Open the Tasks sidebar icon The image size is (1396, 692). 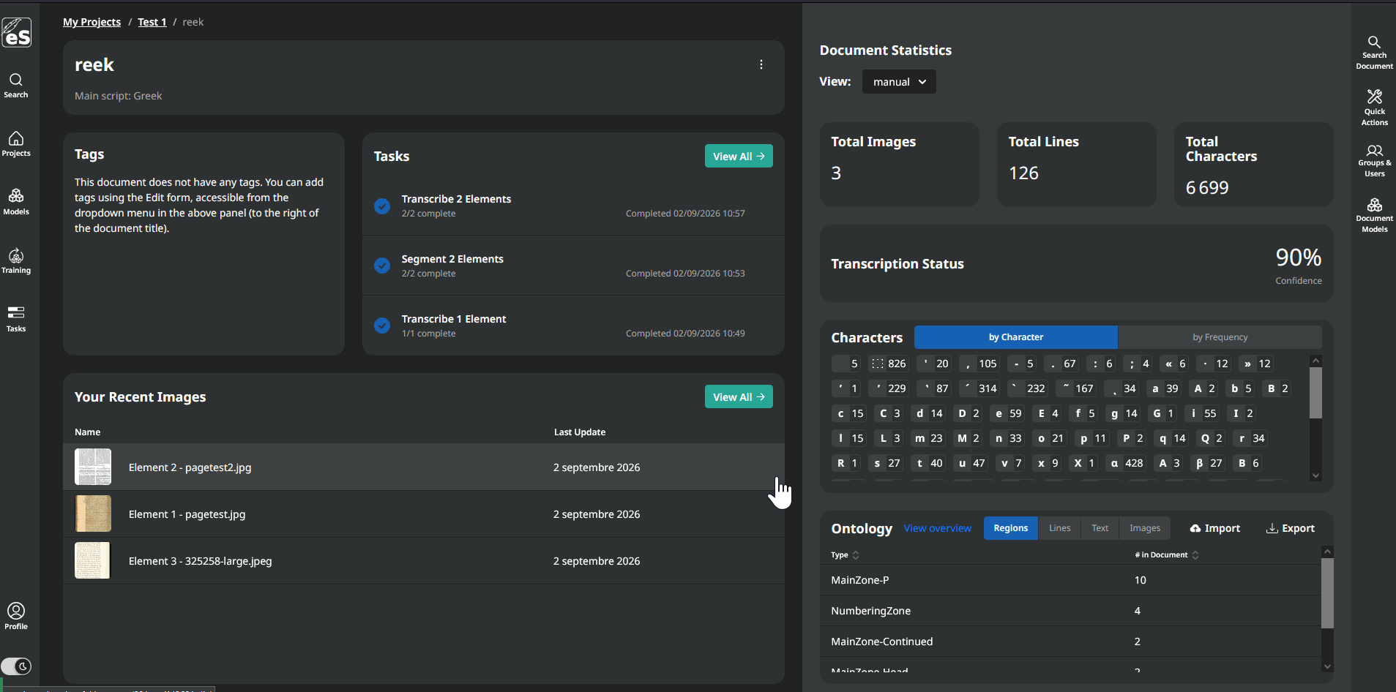pyautogui.click(x=16, y=320)
